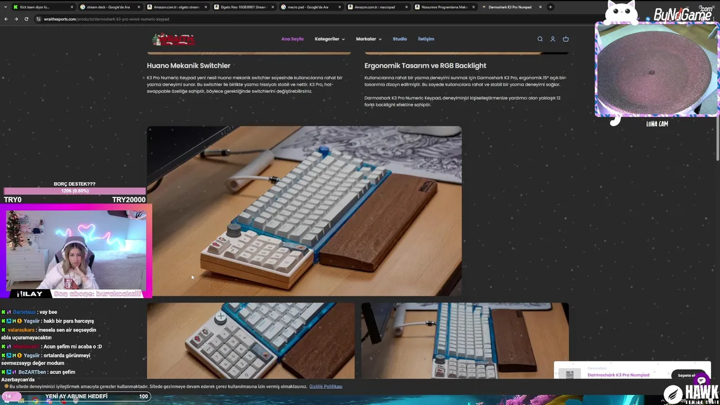
Task: Close the Amazon elgato stream tab
Action: point(206,7)
